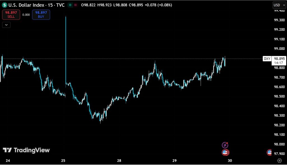Click the date label 25 on time axis
Image resolution: width=287 pixels, height=165 pixels.
pyautogui.click(x=63, y=161)
